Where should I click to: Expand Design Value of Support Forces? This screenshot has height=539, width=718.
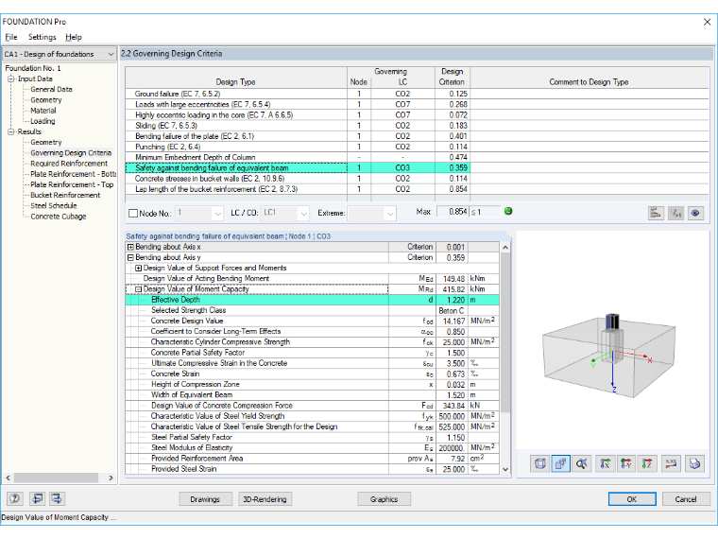[x=138, y=269]
